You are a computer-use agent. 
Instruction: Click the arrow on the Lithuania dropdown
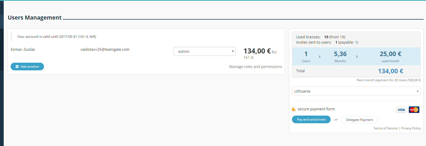[418, 91]
